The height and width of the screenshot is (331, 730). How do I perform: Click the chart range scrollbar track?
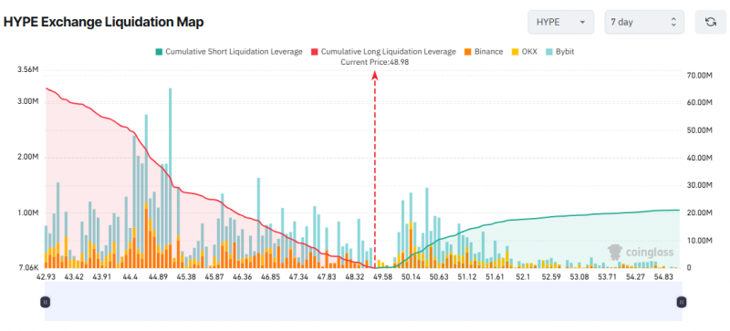coord(363,301)
